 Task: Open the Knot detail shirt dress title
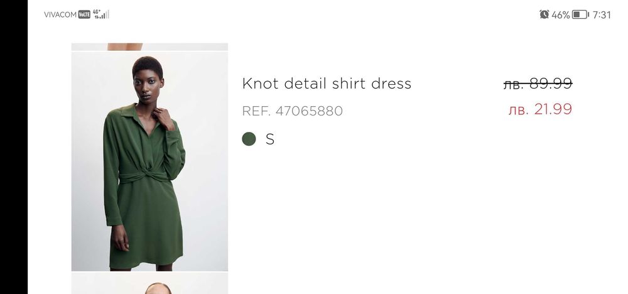(327, 84)
